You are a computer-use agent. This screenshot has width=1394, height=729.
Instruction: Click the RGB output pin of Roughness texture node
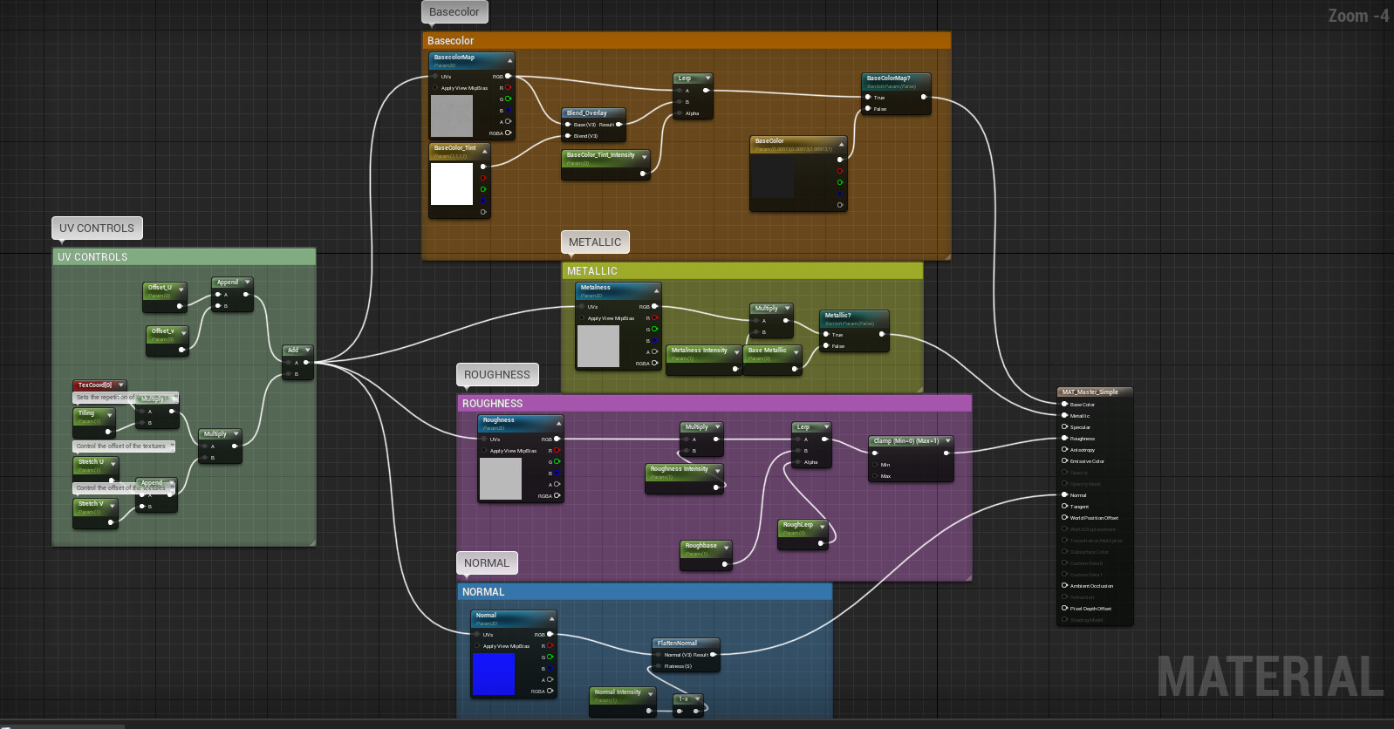(x=557, y=439)
